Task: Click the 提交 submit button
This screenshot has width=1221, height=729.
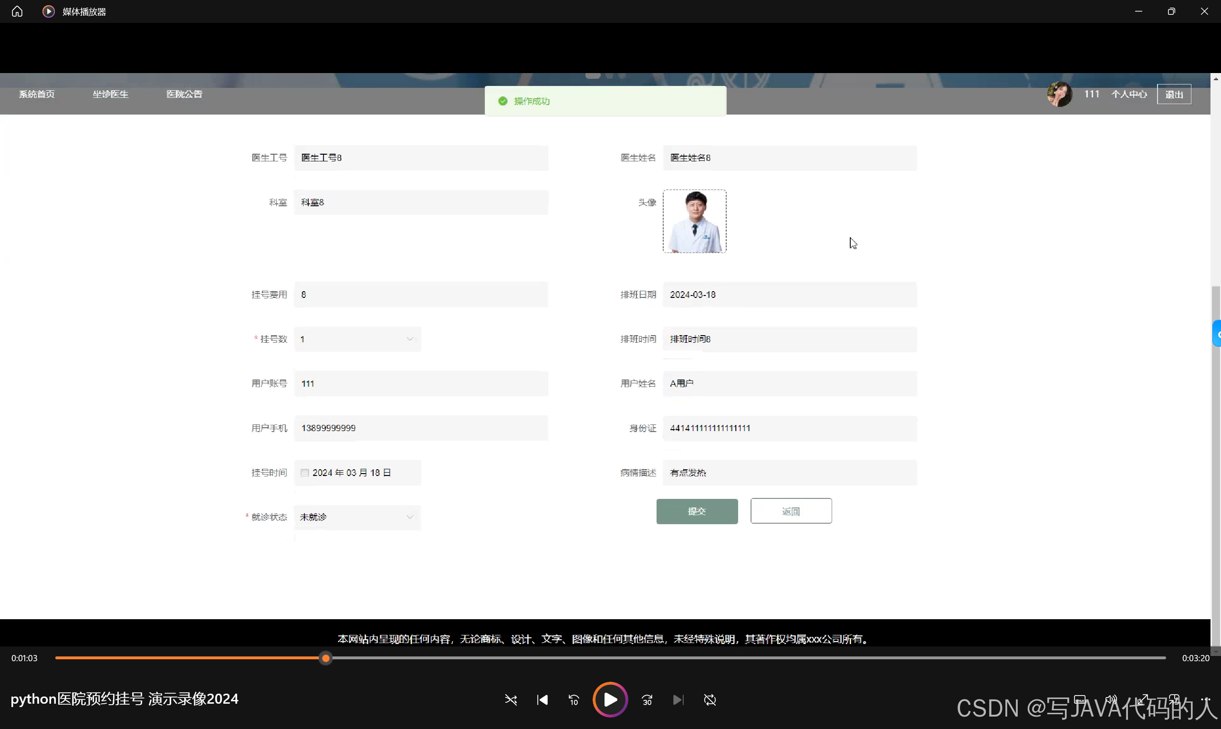Action: tap(697, 511)
